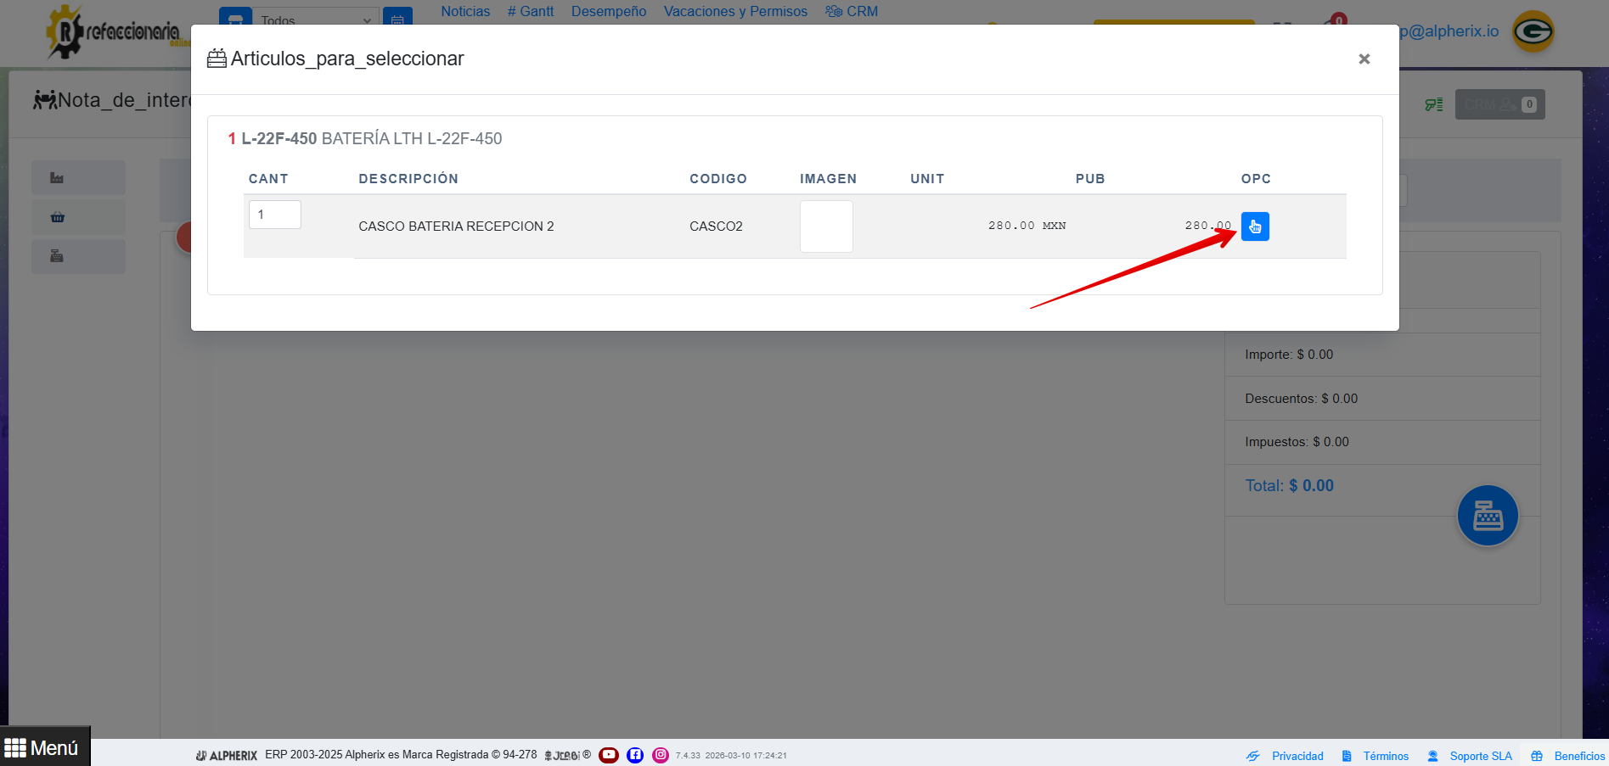The image size is (1609, 766).
Task: Click the CANT quantity input field
Action: [x=274, y=215]
